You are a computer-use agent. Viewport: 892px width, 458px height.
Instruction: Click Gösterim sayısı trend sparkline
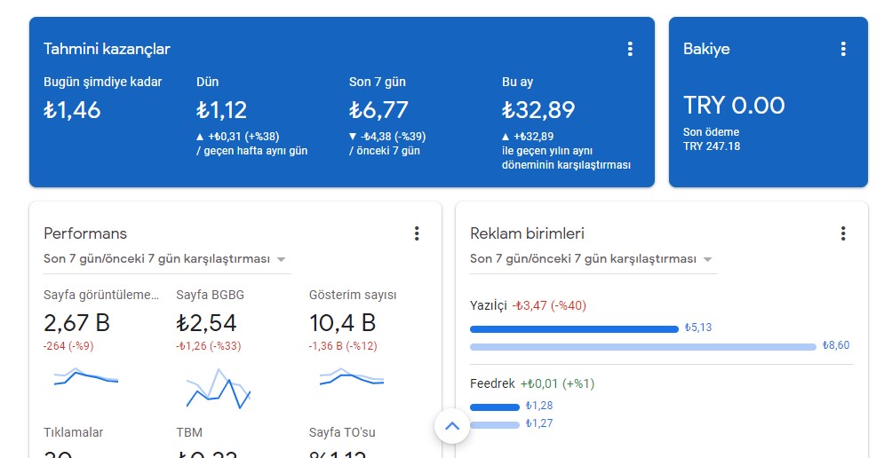[352, 376]
